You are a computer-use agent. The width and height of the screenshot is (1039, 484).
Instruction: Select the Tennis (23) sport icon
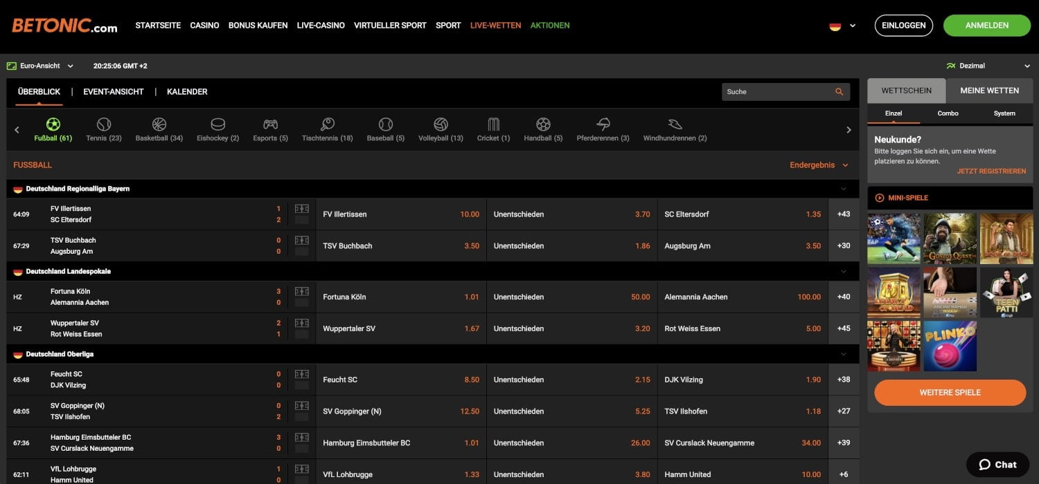pos(104,124)
